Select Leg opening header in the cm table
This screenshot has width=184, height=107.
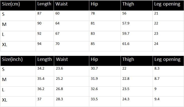pyautogui.click(x=167, y=4)
